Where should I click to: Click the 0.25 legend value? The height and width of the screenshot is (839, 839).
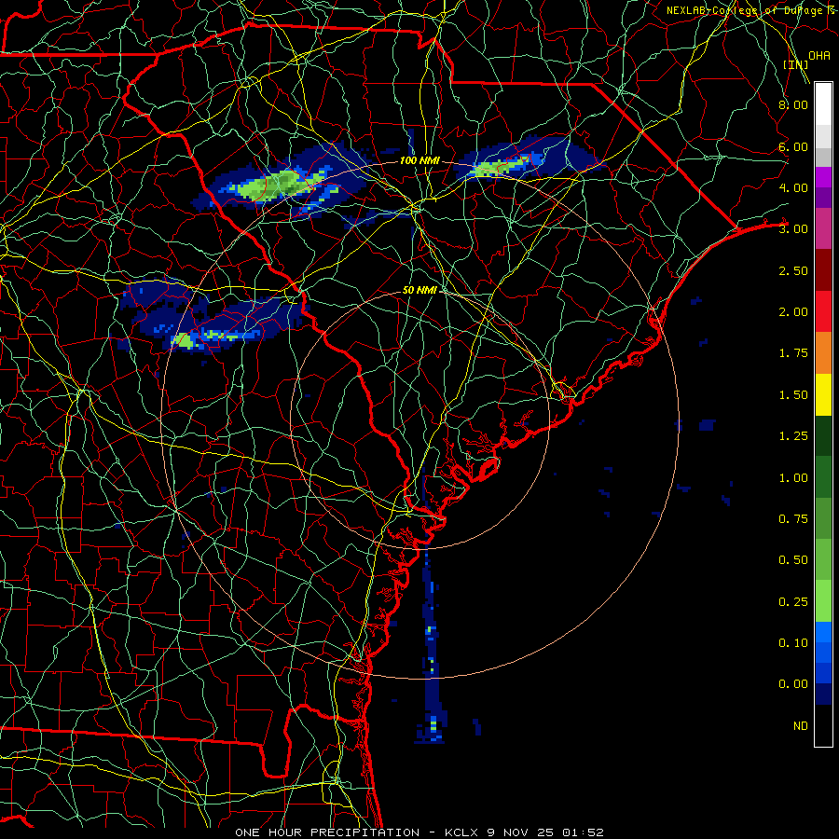793,602
